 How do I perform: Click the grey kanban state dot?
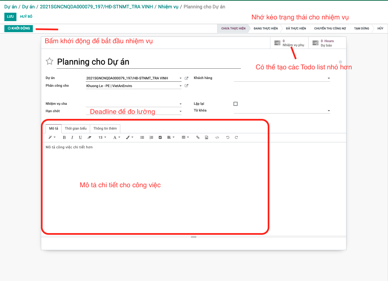340,62
